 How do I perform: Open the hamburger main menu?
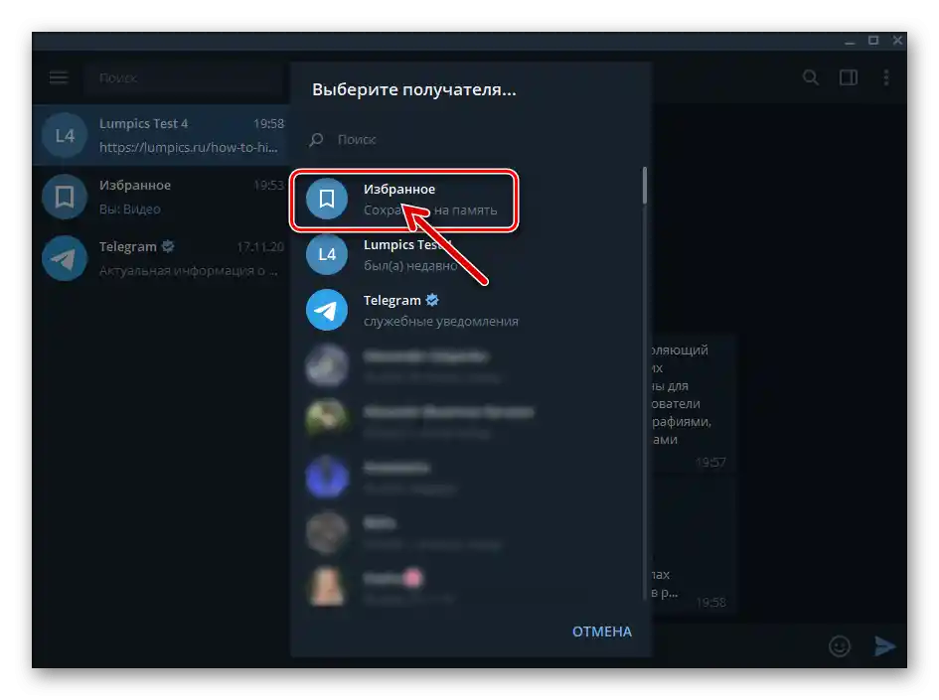pos(58,76)
